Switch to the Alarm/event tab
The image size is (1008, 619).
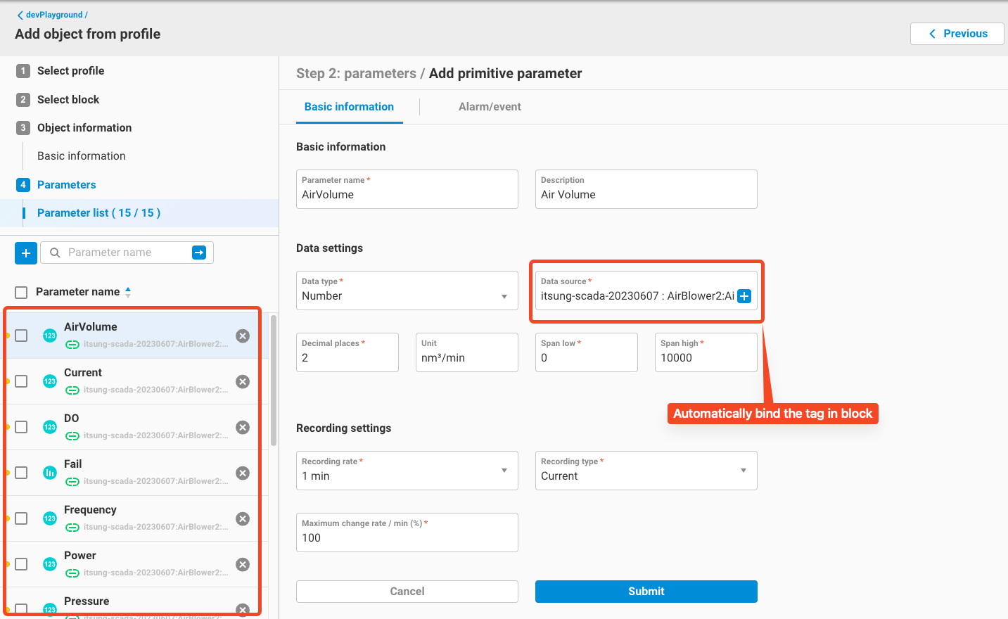tap(490, 107)
